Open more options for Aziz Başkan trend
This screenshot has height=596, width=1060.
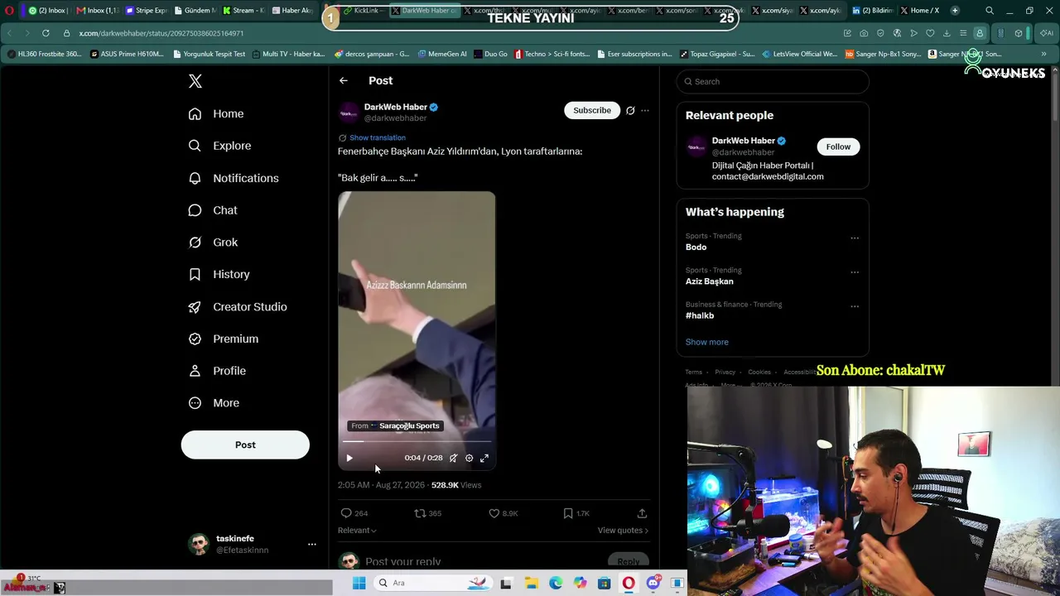(855, 272)
